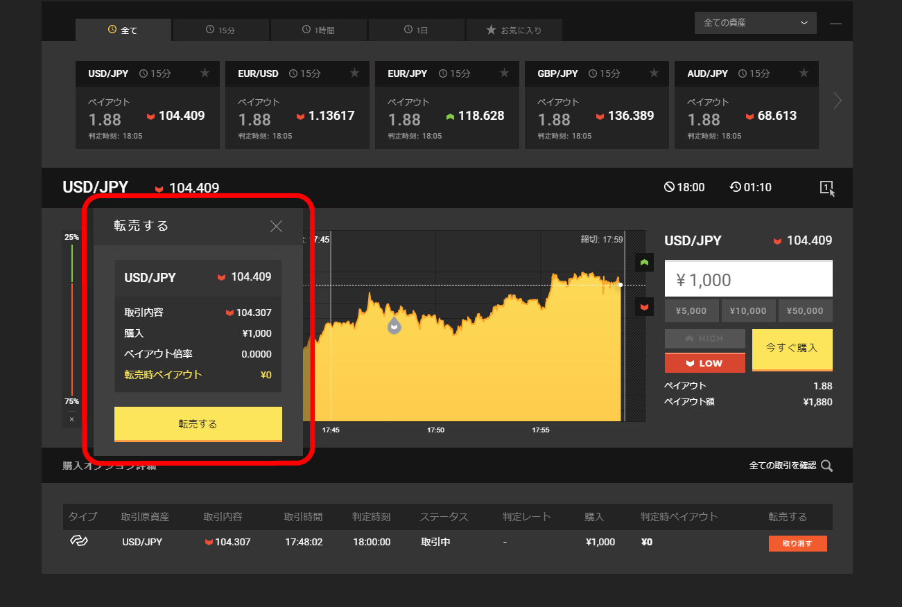Confirm with yellow 転売する button

(x=198, y=424)
